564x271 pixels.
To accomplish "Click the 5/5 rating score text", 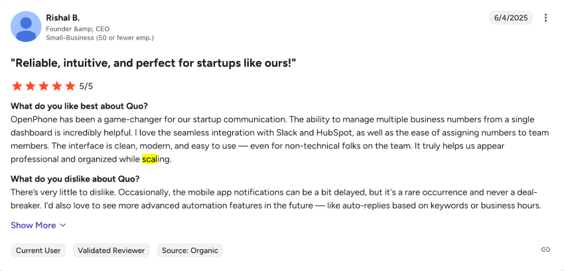I will 86,86.
